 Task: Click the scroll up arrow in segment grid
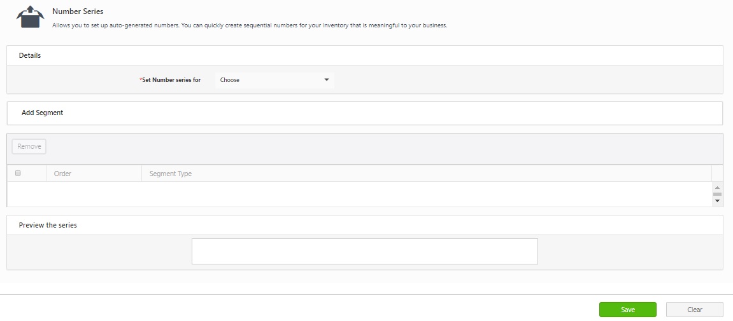(x=717, y=188)
